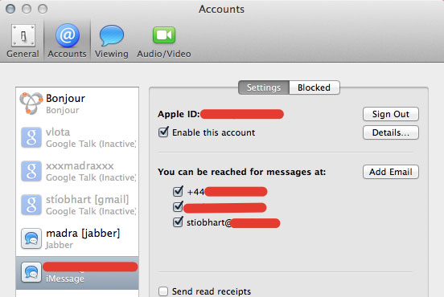Image resolution: width=444 pixels, height=297 pixels.
Task: Select the Bonjour account name
Action: coord(65,99)
